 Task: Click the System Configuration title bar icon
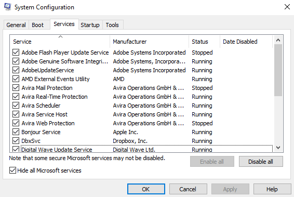pyautogui.click(x=7, y=7)
